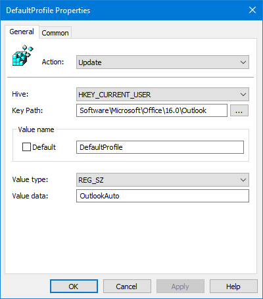Click the Help button
Image resolution: width=263 pixels, height=299 pixels.
click(233, 287)
